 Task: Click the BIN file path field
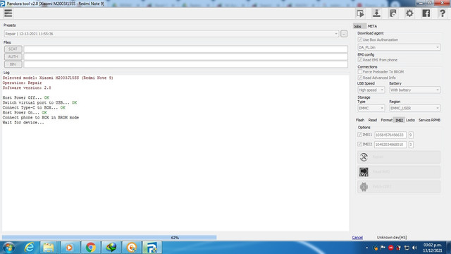tap(186, 64)
